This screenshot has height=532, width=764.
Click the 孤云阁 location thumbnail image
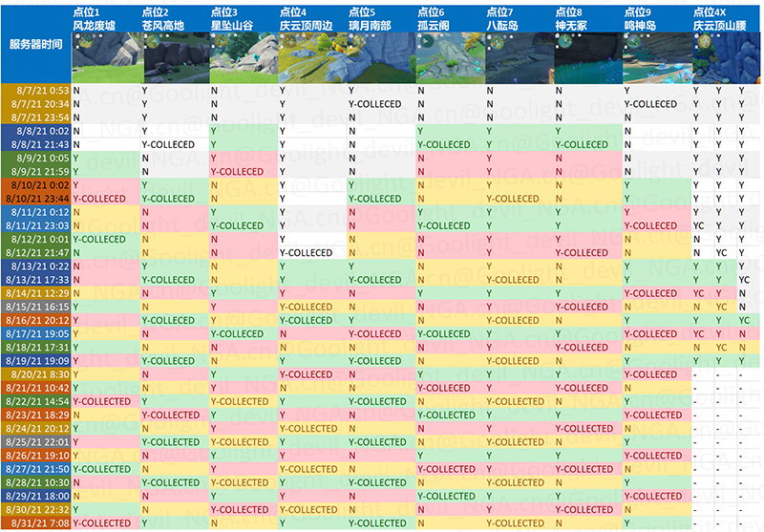pyautogui.click(x=451, y=58)
